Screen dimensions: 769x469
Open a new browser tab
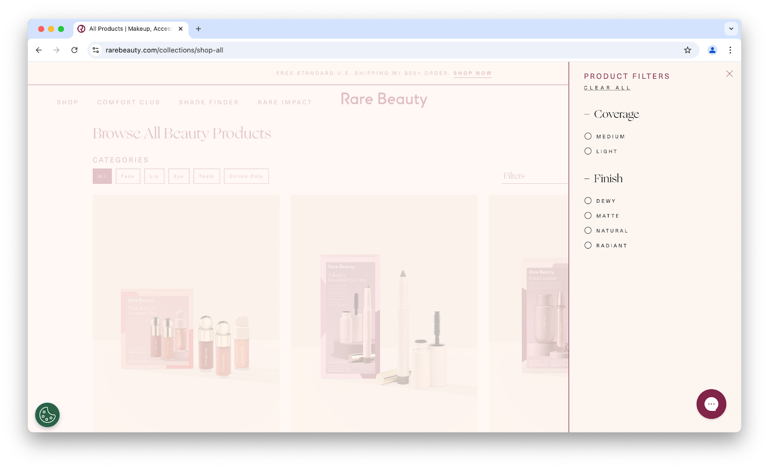tap(198, 29)
